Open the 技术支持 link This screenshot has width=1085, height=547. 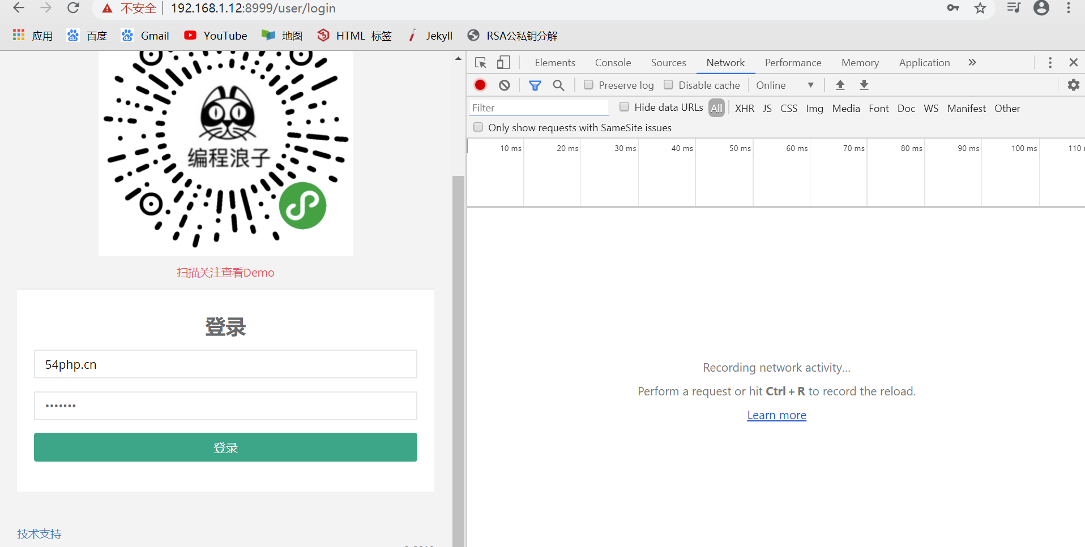tap(39, 534)
